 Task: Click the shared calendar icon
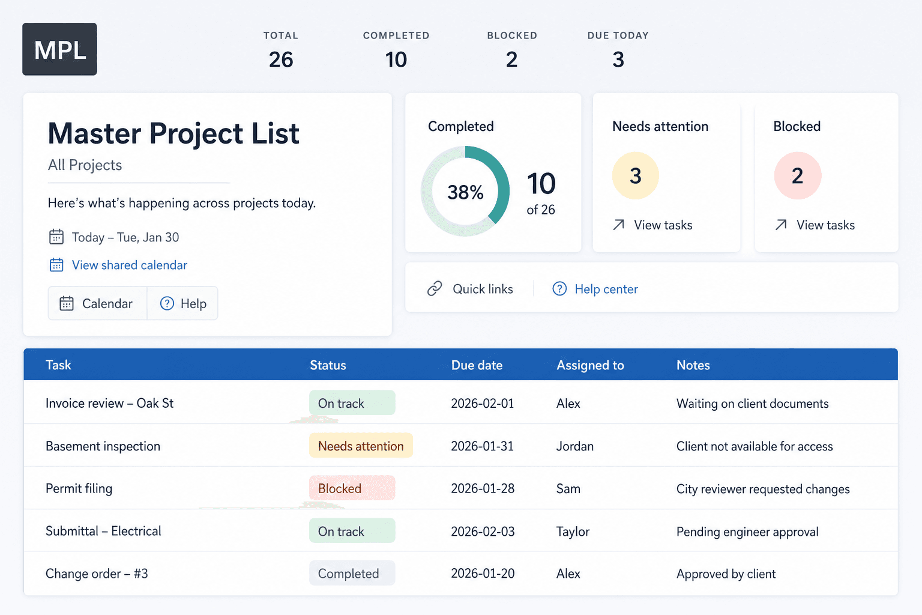point(56,265)
